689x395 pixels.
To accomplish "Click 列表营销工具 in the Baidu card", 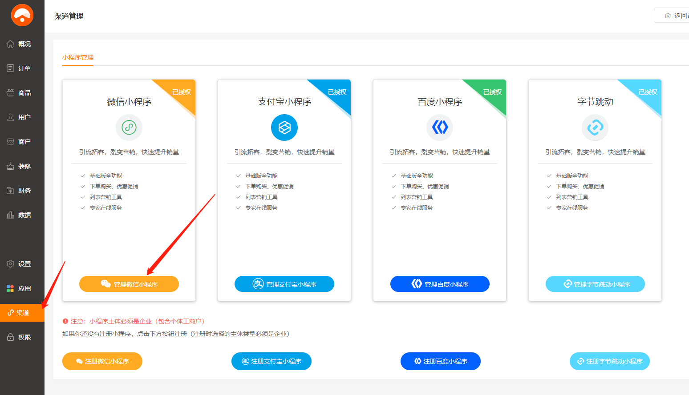I will tap(417, 197).
